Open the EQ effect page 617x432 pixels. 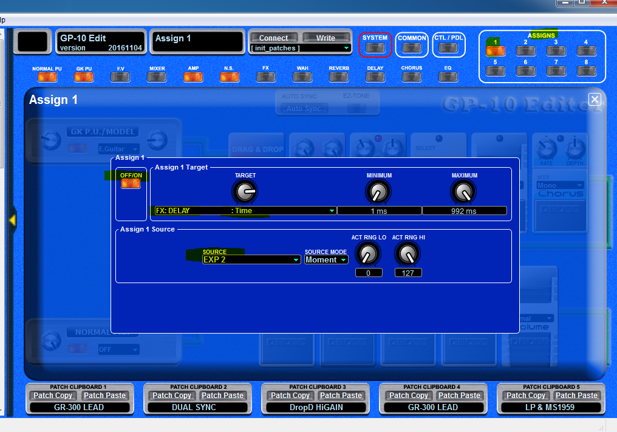coord(448,77)
